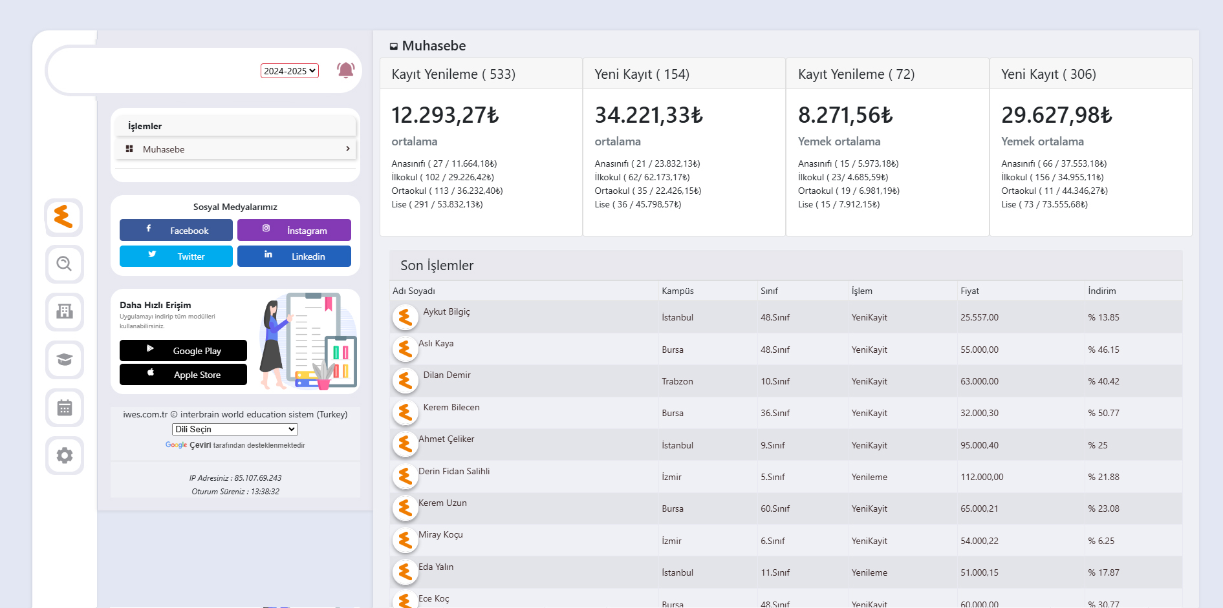Click avatar icon next to Kerem Uzun

(406, 508)
